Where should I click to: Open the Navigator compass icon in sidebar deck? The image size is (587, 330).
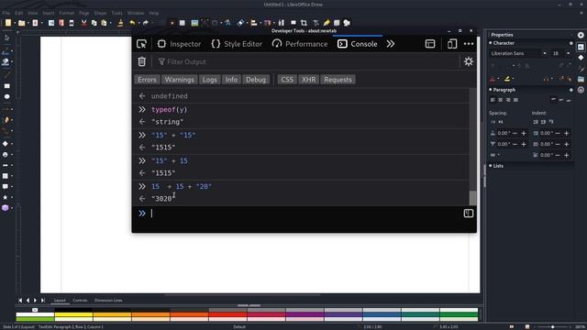coord(581,90)
